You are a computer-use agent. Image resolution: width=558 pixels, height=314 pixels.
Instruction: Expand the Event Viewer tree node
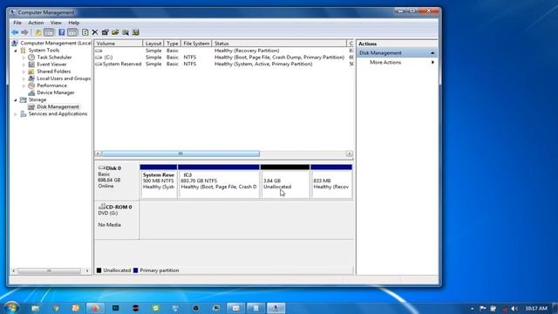tap(24, 65)
